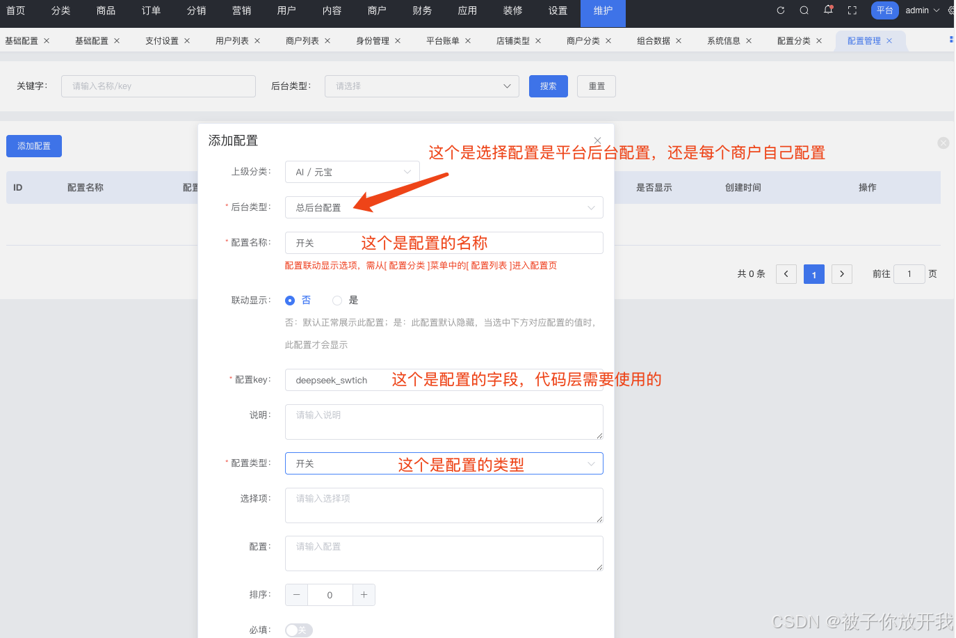The height and width of the screenshot is (638, 956).
Task: Close the 添加配置 dialog
Action: pos(597,141)
